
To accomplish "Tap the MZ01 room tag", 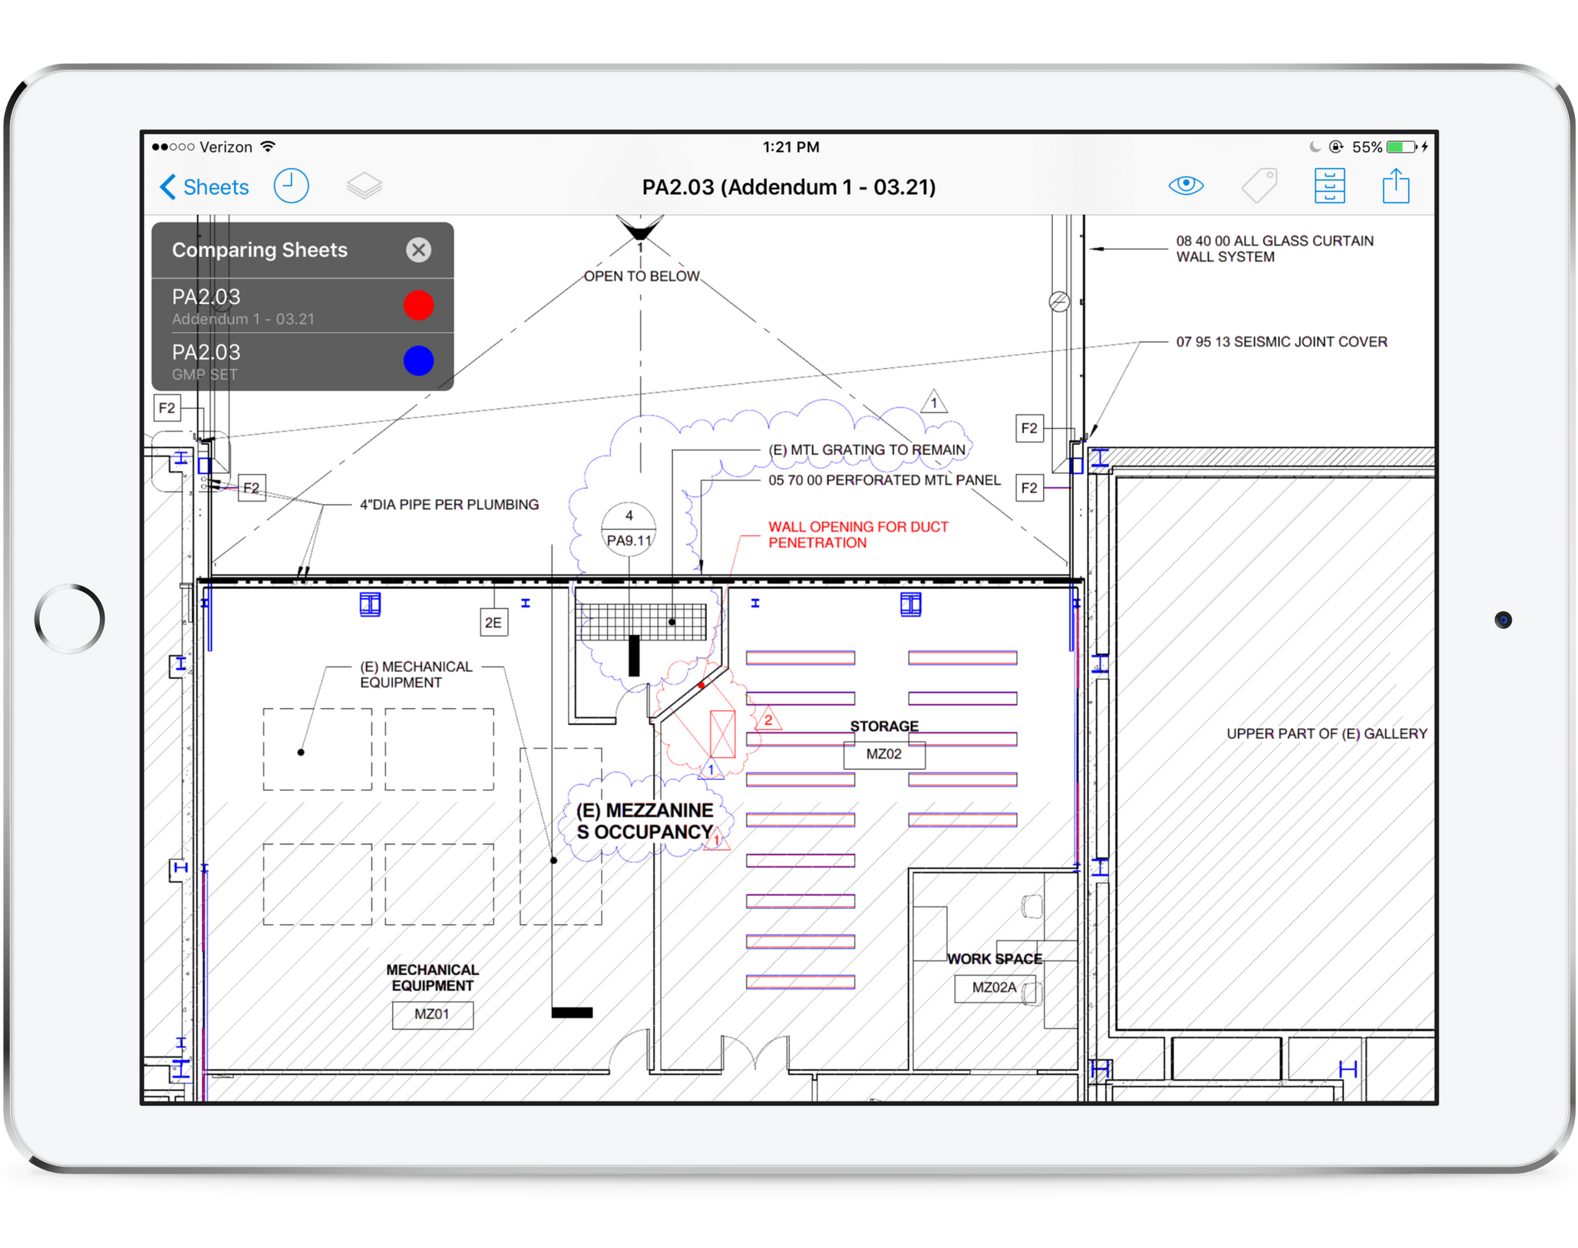I will click(432, 1014).
